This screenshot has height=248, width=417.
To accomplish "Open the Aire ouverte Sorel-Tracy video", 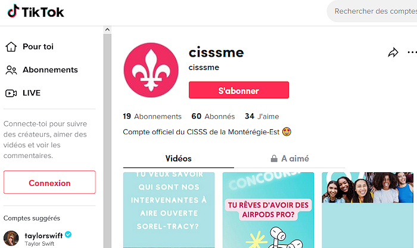I will point(169,210).
